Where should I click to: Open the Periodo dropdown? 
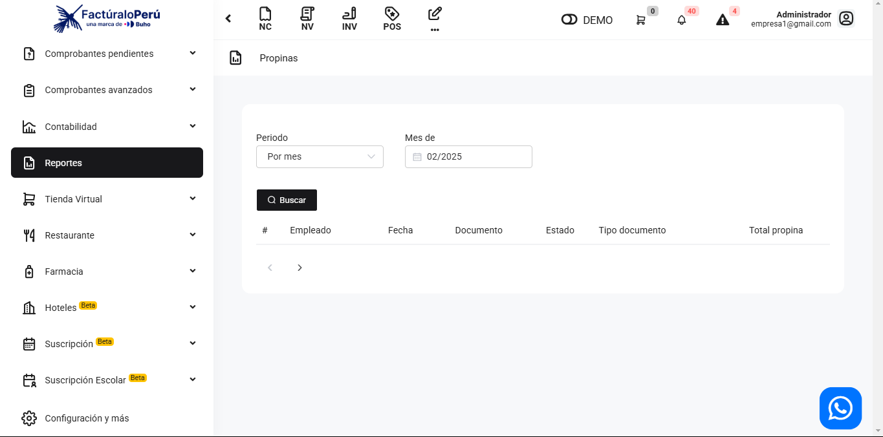pyautogui.click(x=320, y=156)
